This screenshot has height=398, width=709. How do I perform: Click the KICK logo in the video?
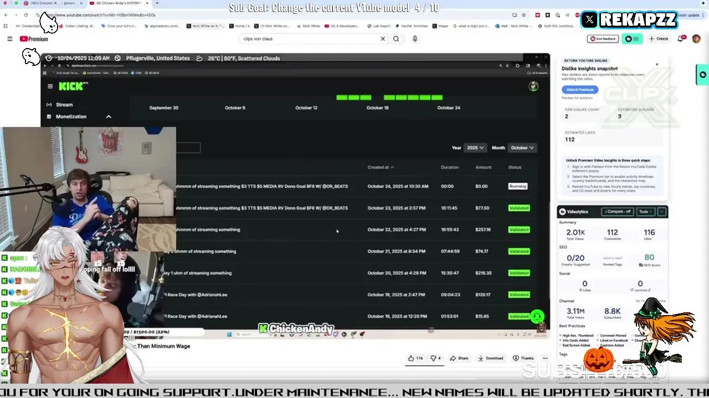pos(73,86)
